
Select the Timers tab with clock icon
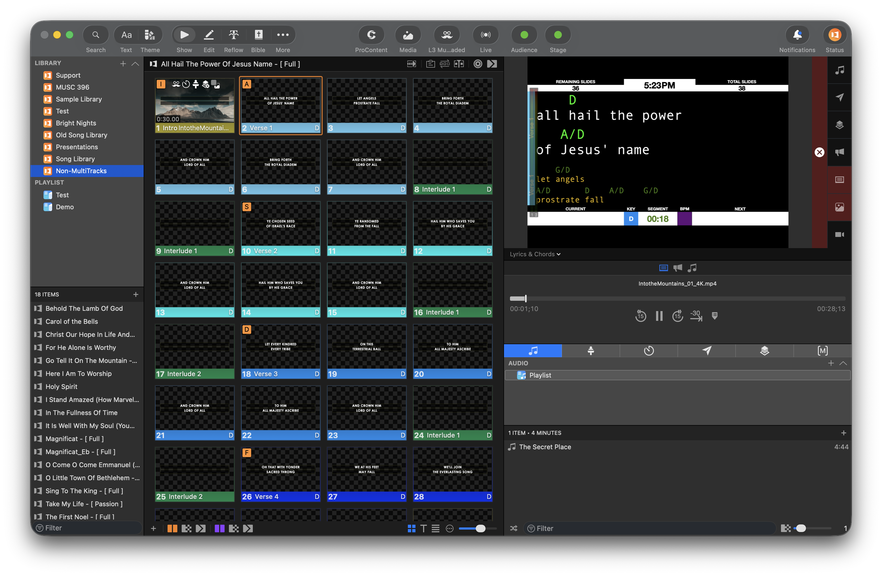pyautogui.click(x=648, y=350)
